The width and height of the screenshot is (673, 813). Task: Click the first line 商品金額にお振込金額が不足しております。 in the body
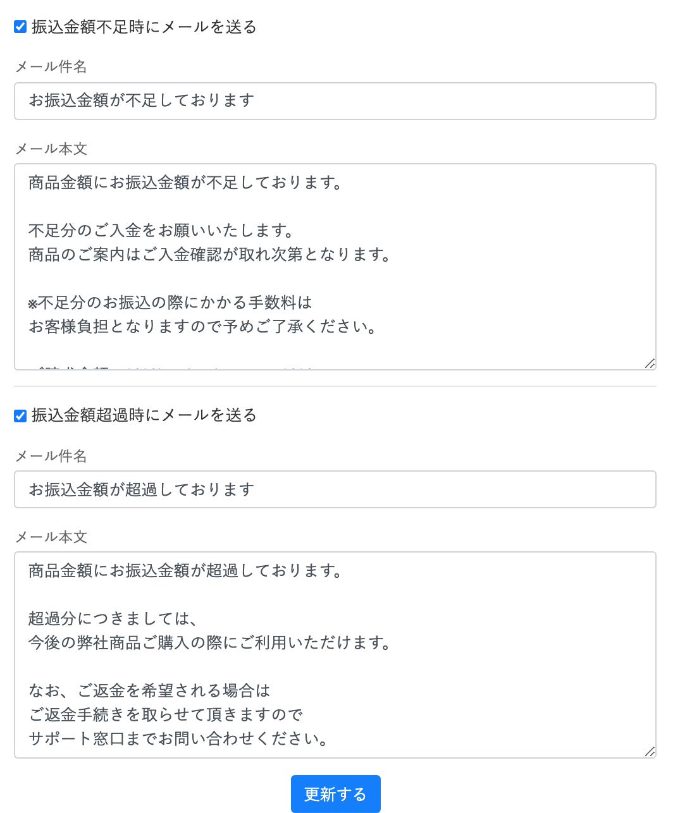coord(185,183)
